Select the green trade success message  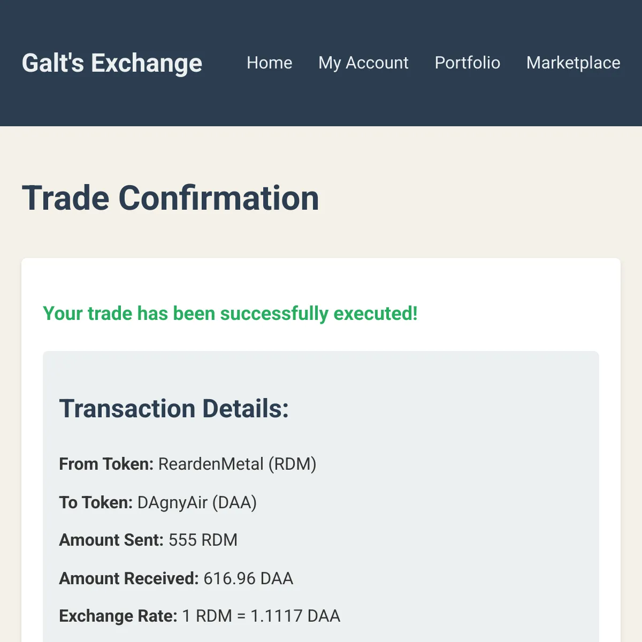230,314
